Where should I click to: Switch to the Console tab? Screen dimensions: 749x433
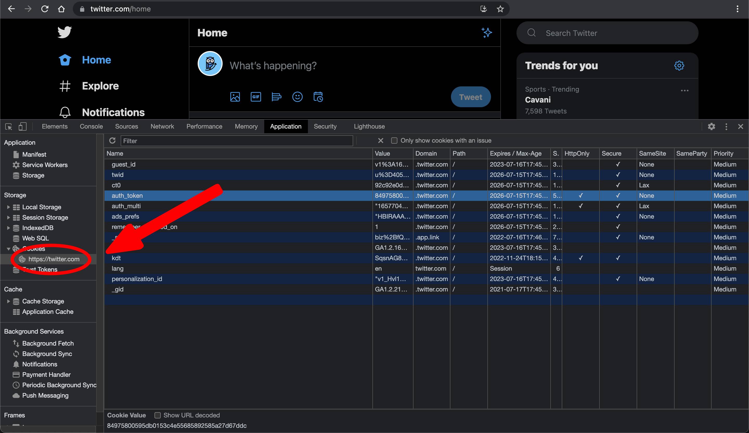pos(91,126)
